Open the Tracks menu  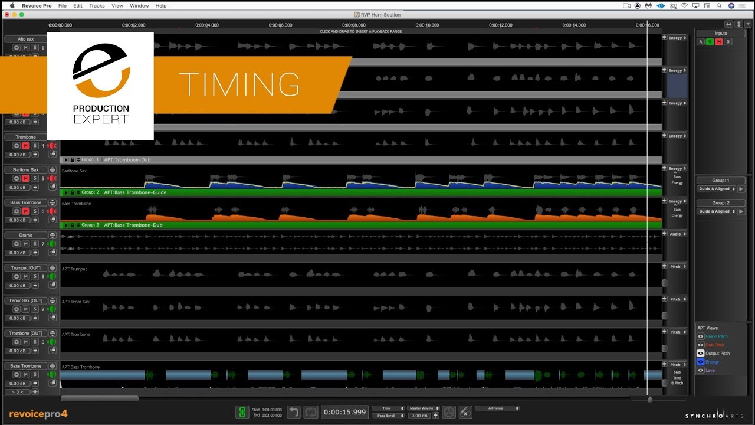click(97, 5)
